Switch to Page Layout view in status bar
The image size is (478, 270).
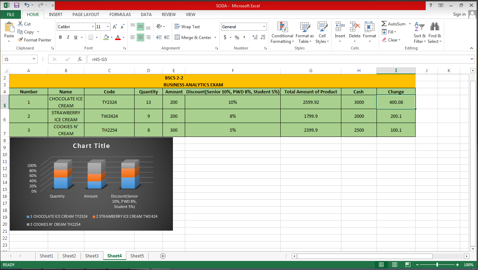[395, 265]
